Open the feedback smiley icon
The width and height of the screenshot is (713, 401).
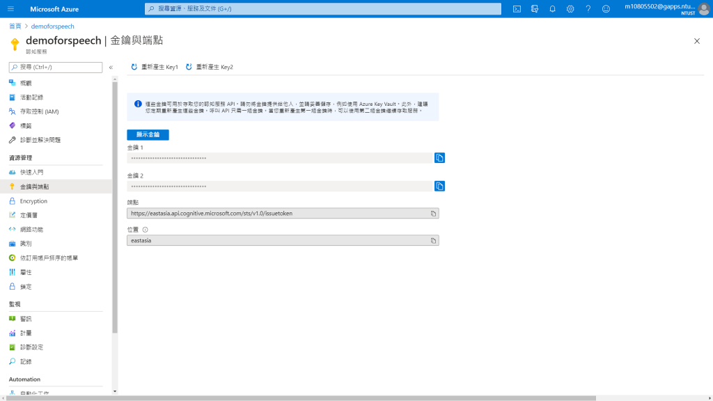click(606, 8)
